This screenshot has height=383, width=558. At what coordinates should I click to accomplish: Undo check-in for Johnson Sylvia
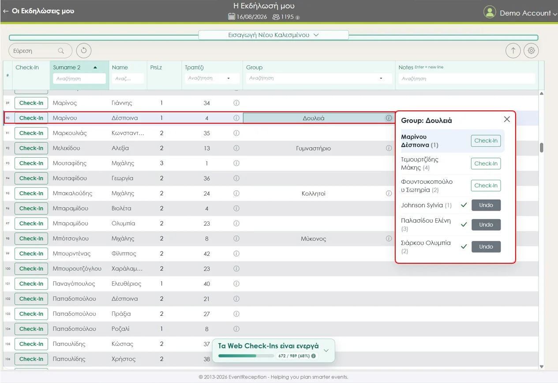[486, 205]
